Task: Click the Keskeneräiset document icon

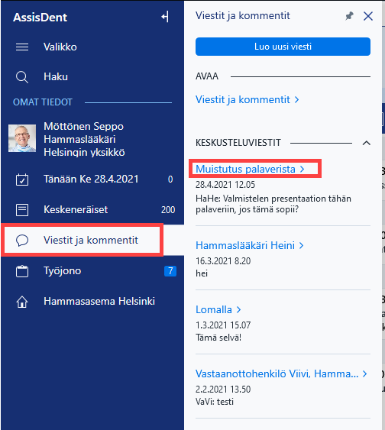Action: (22, 210)
